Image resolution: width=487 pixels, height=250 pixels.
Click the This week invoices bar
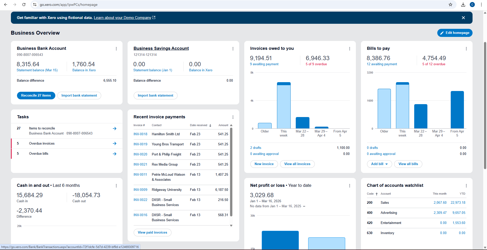click(x=284, y=105)
